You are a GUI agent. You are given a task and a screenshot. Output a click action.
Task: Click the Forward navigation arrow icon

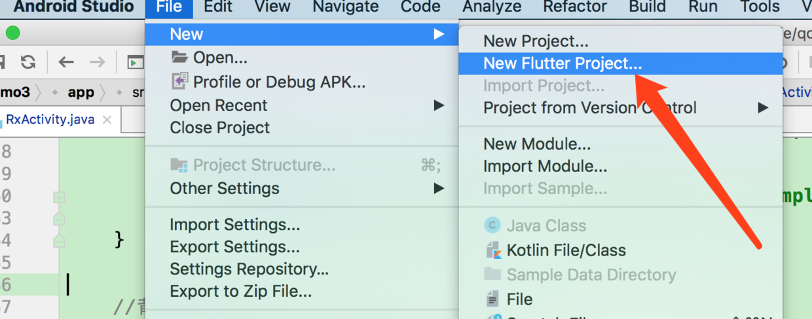pos(97,62)
